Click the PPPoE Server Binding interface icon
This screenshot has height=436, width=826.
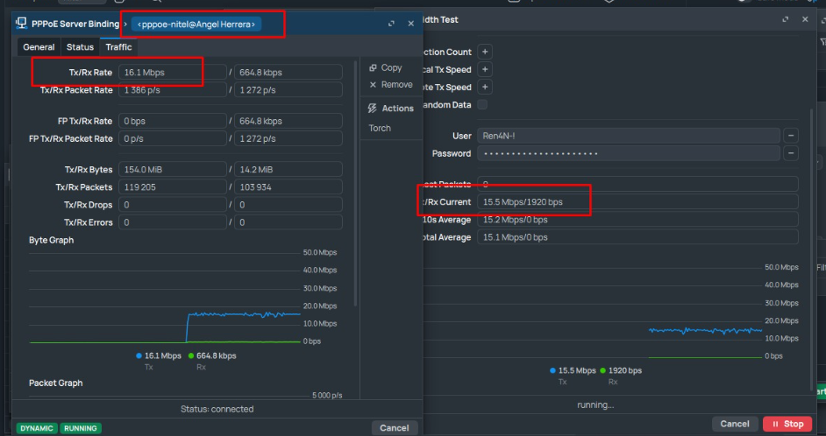pyautogui.click(x=21, y=24)
